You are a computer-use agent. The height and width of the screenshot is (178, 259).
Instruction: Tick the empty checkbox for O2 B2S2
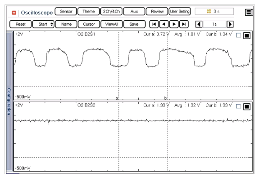tap(239, 106)
